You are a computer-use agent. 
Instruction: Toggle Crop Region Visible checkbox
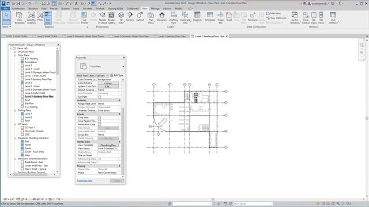(100, 121)
